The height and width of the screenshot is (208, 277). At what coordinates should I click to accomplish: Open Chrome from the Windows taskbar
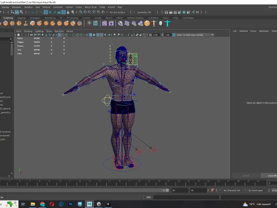[42, 204]
